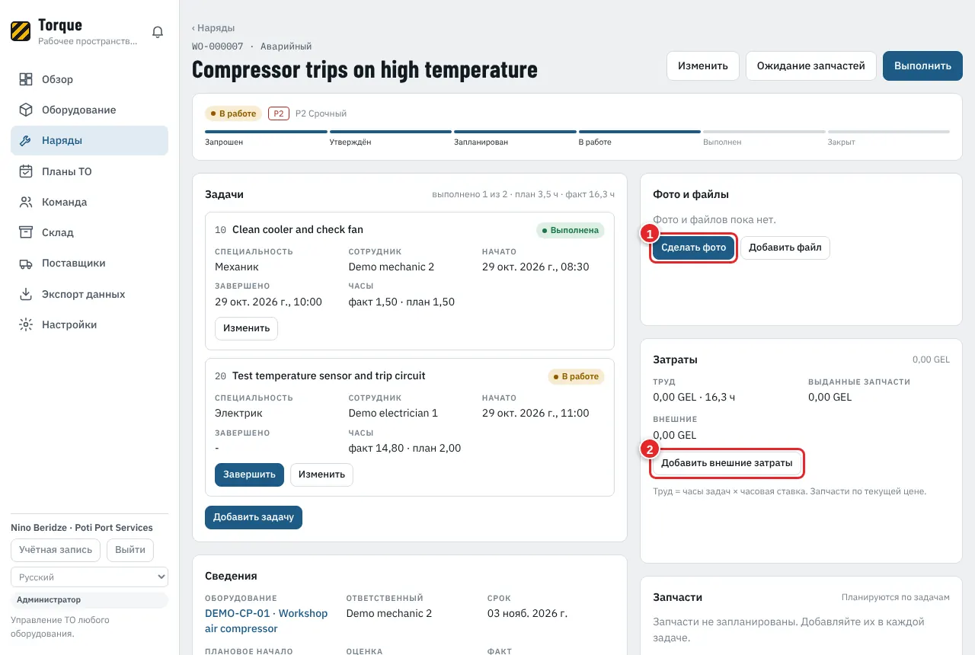Open the DEMO-CP-01 Workshop air compressor link
The image size is (975, 655).
(x=267, y=621)
